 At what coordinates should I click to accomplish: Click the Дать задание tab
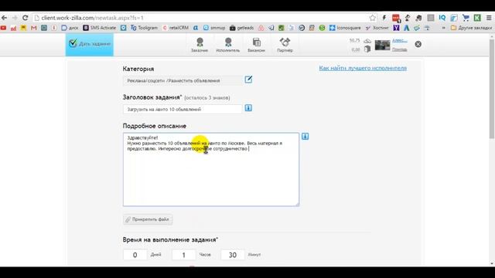click(x=90, y=45)
